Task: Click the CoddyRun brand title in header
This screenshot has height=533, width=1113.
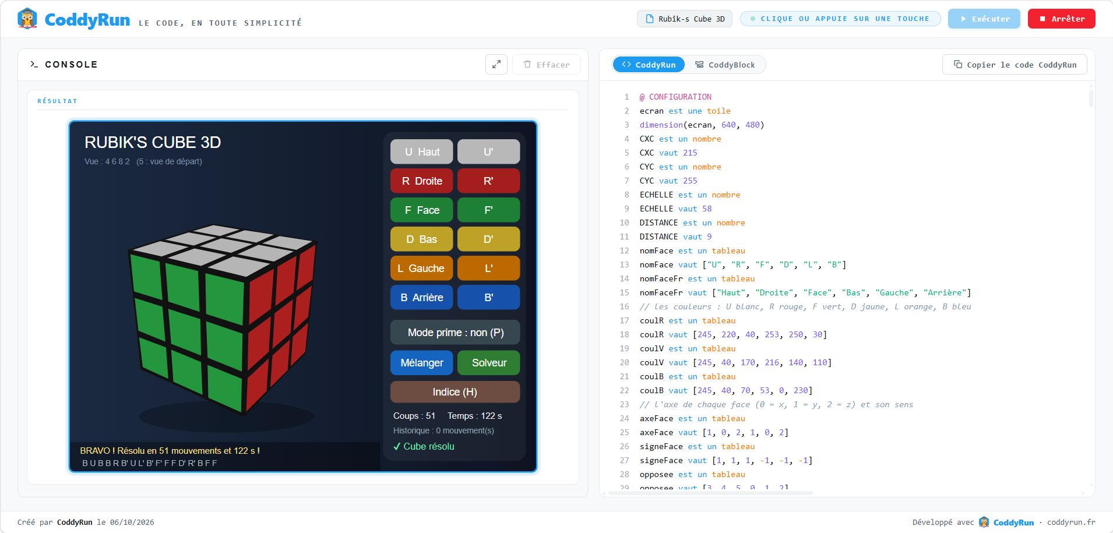Action: (x=87, y=20)
